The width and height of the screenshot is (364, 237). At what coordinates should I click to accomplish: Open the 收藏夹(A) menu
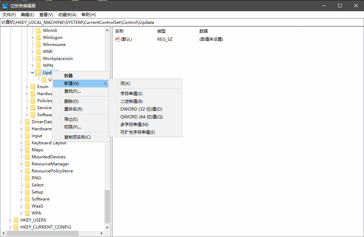tap(67, 15)
